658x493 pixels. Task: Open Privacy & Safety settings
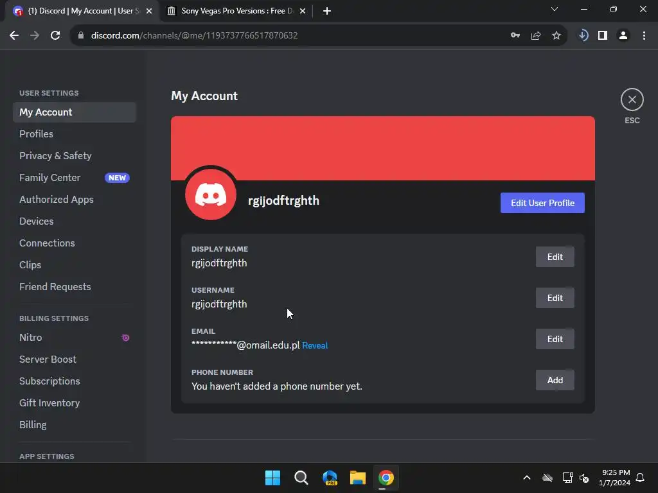coord(75,156)
